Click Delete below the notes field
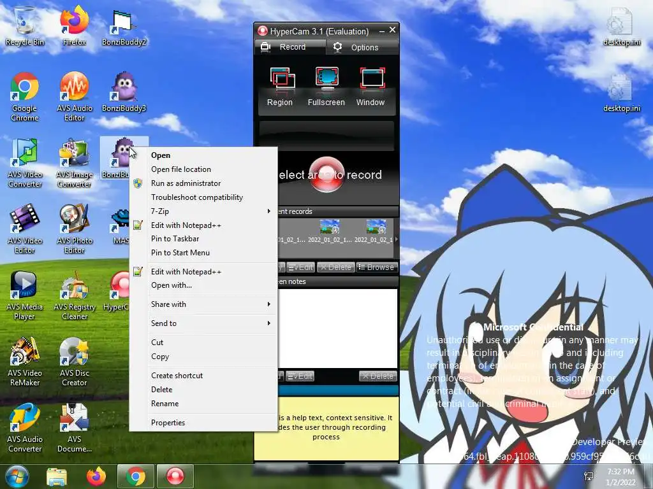Image resolution: width=653 pixels, height=489 pixels. [x=378, y=376]
